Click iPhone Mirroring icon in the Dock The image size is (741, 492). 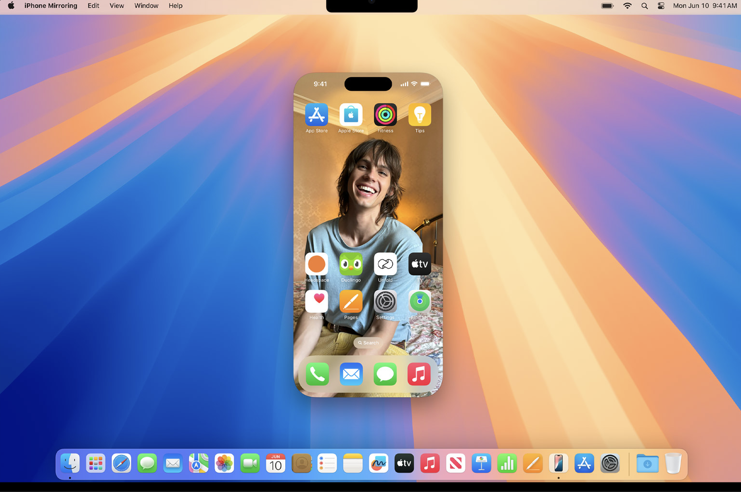click(559, 464)
